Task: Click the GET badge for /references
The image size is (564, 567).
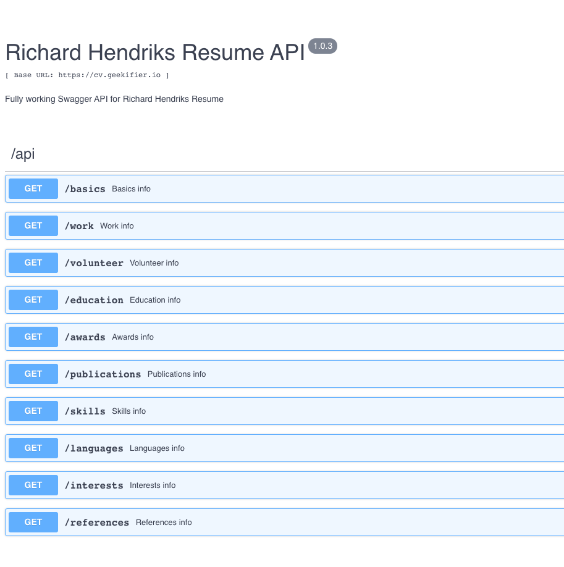Action: (x=33, y=522)
